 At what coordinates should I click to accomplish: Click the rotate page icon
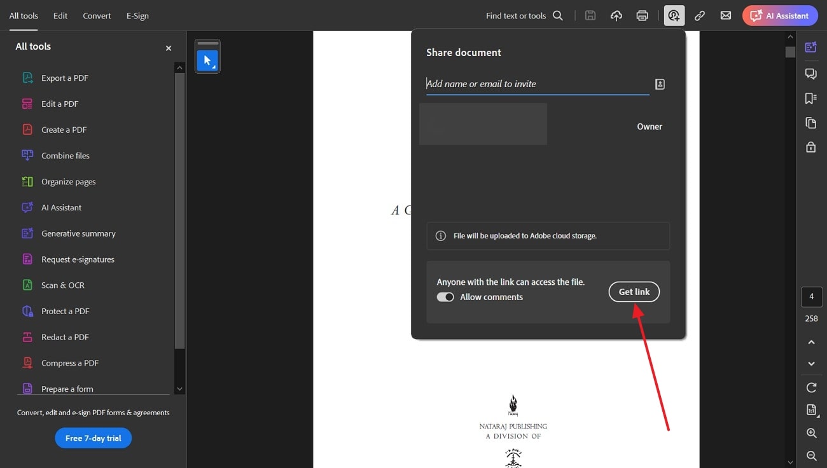pos(812,387)
